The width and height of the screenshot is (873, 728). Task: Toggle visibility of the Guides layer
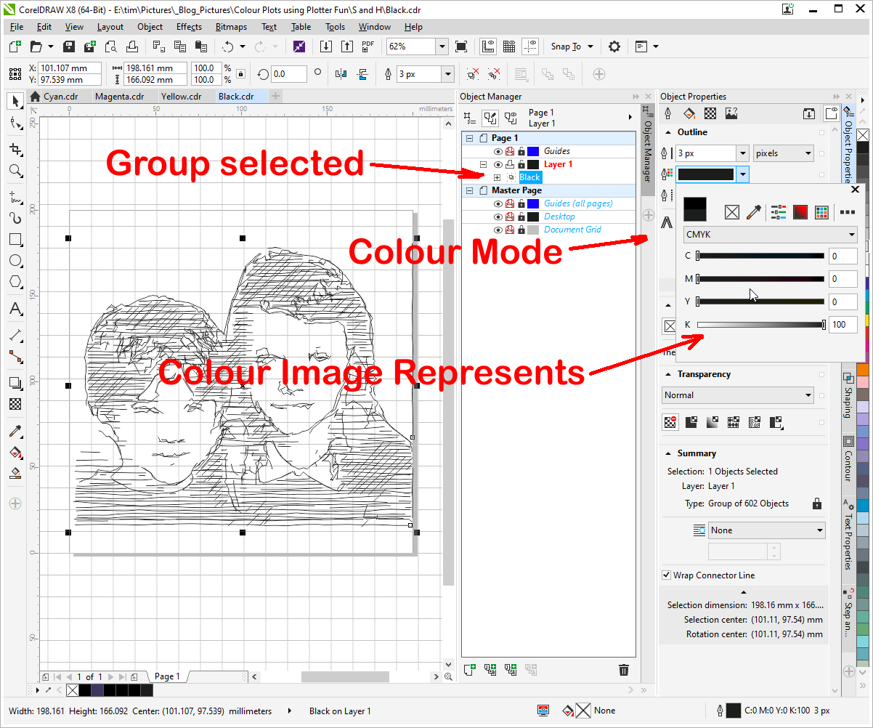point(499,151)
